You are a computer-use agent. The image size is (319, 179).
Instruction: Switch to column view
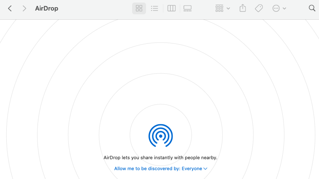171,8
